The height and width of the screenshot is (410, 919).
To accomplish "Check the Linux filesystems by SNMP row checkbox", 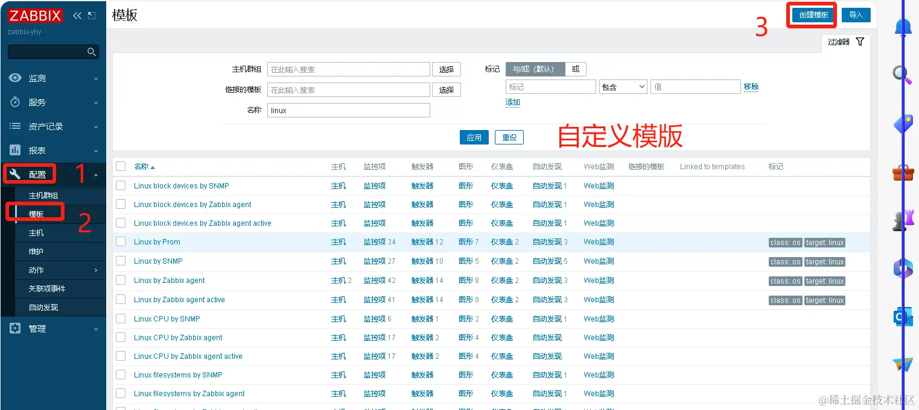I will (121, 375).
